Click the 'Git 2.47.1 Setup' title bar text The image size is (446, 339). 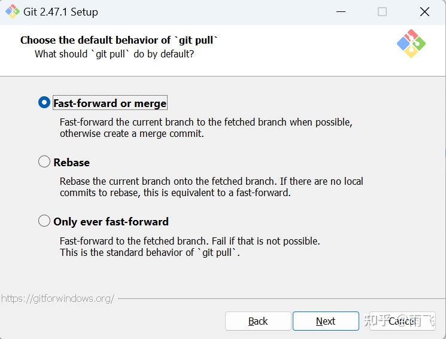coord(62,12)
